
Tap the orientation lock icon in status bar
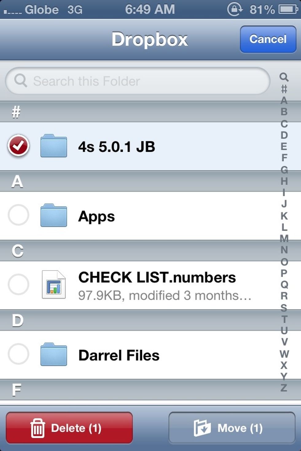tap(235, 10)
